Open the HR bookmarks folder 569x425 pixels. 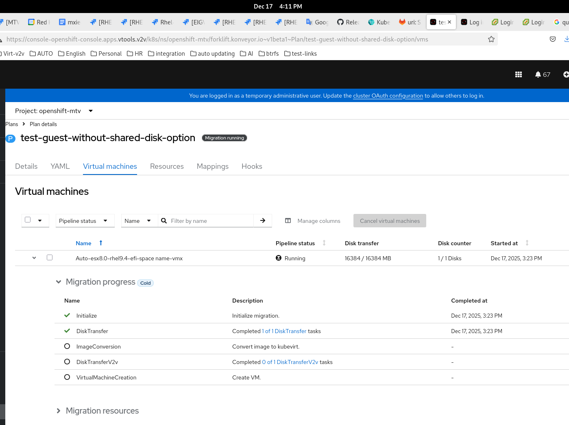click(x=135, y=53)
